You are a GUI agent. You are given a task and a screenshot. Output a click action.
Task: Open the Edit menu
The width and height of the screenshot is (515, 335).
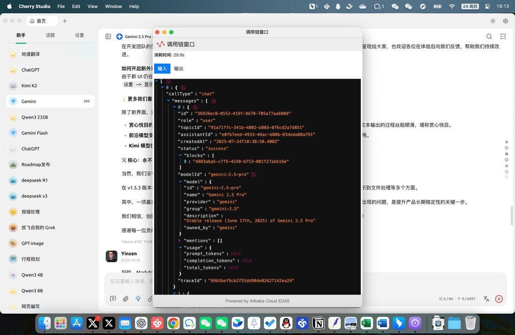coord(76,6)
